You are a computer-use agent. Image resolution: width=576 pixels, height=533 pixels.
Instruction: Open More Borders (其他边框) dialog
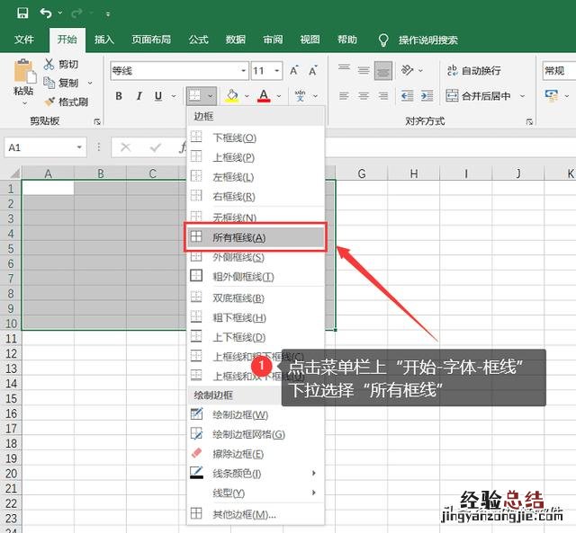pyautogui.click(x=243, y=514)
